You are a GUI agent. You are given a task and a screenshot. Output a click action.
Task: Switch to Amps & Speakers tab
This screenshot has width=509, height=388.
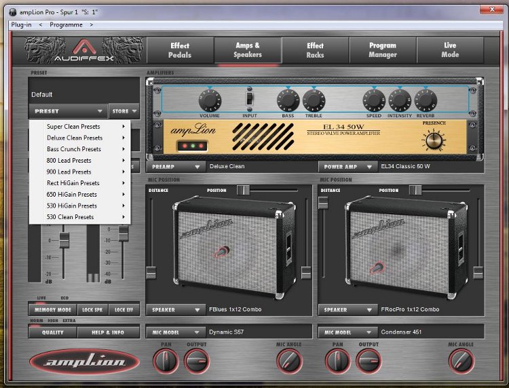point(247,50)
